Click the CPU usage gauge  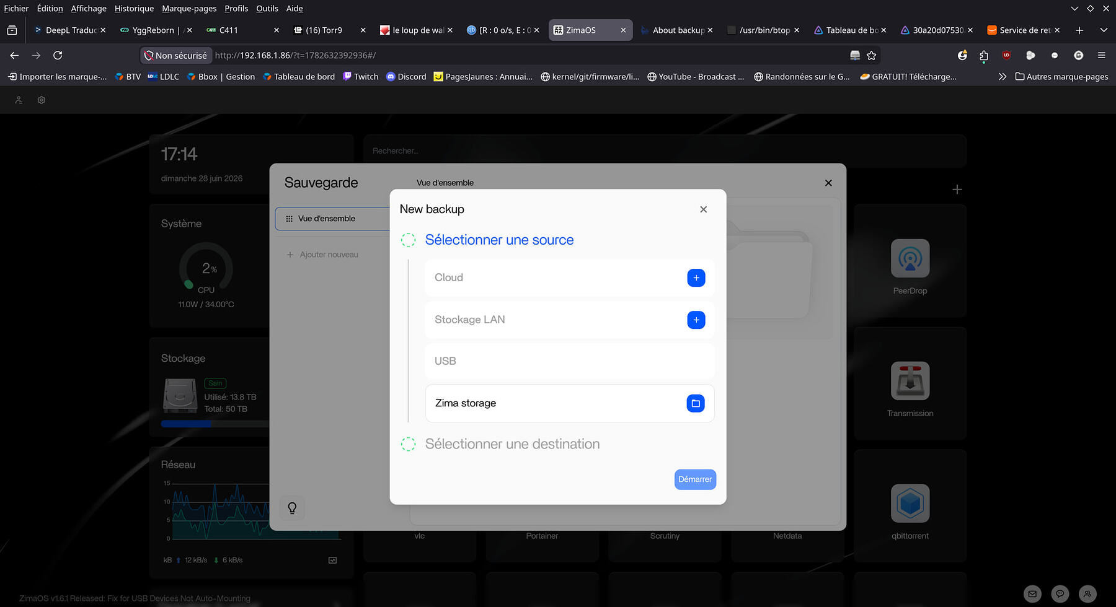[x=206, y=269]
